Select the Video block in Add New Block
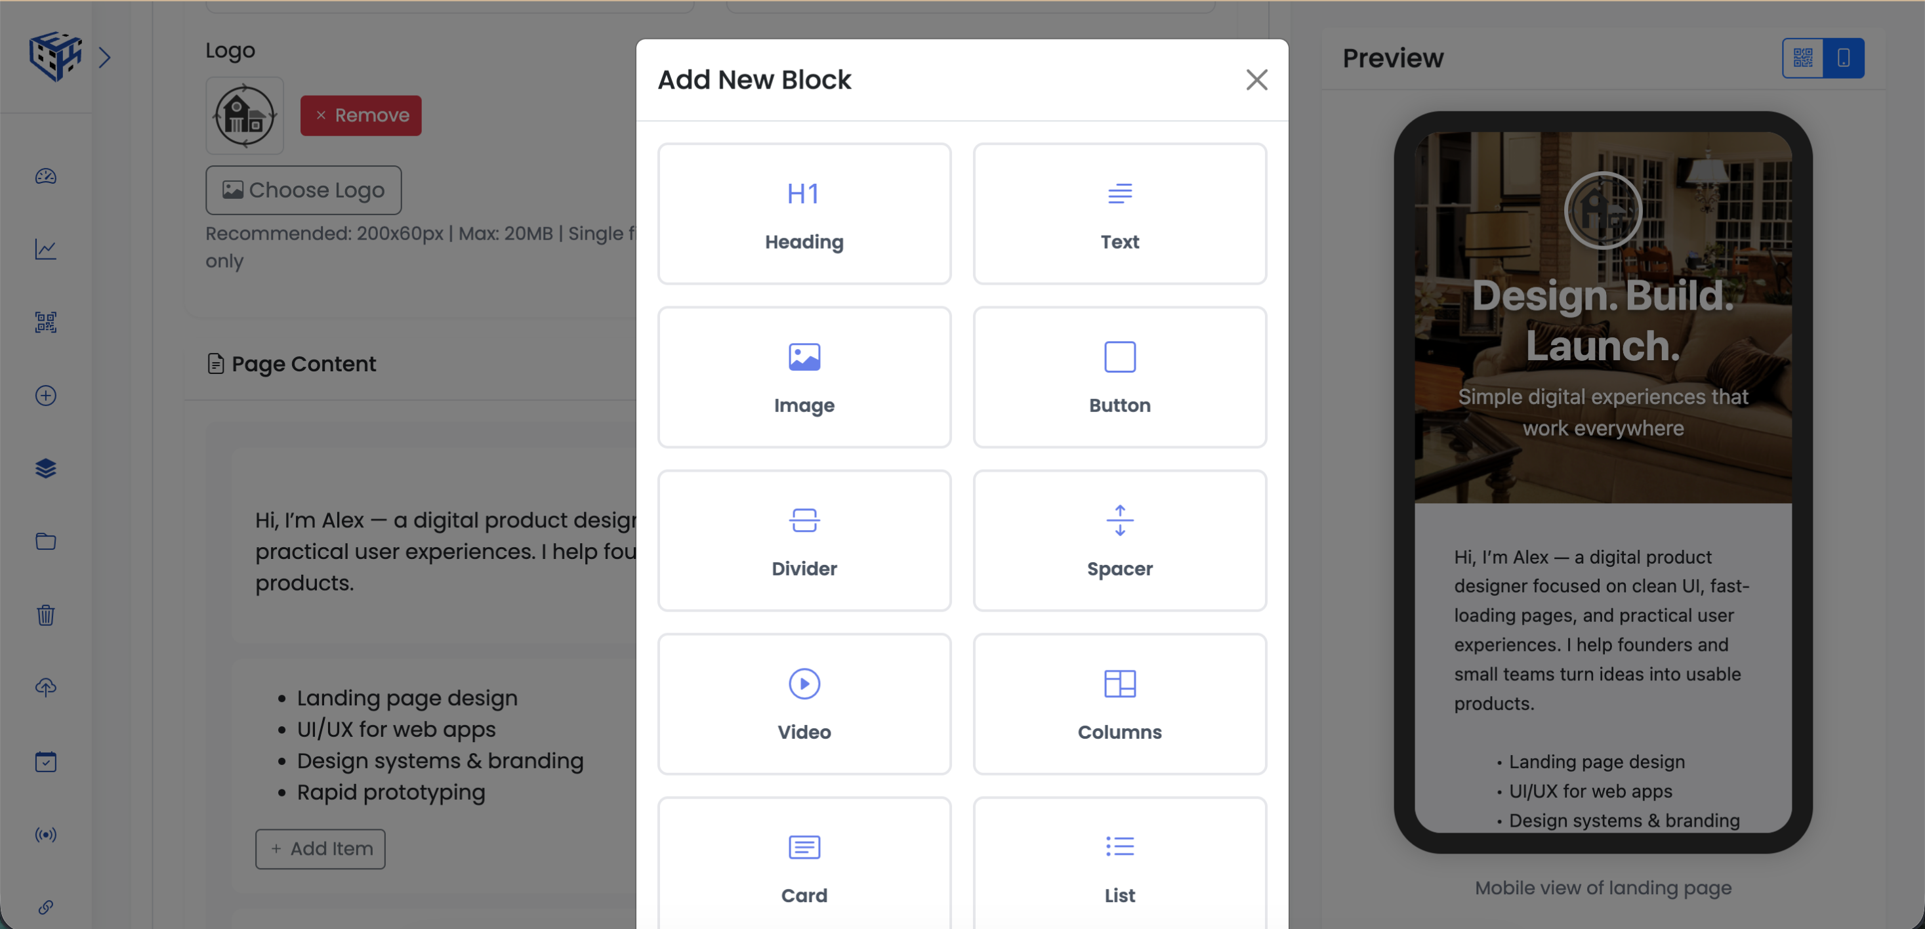The image size is (1925, 929). pos(804,703)
